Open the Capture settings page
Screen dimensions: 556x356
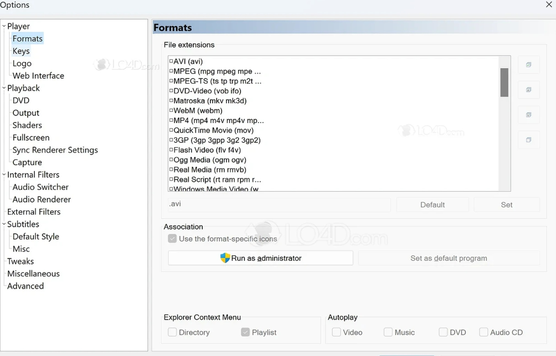pos(27,162)
